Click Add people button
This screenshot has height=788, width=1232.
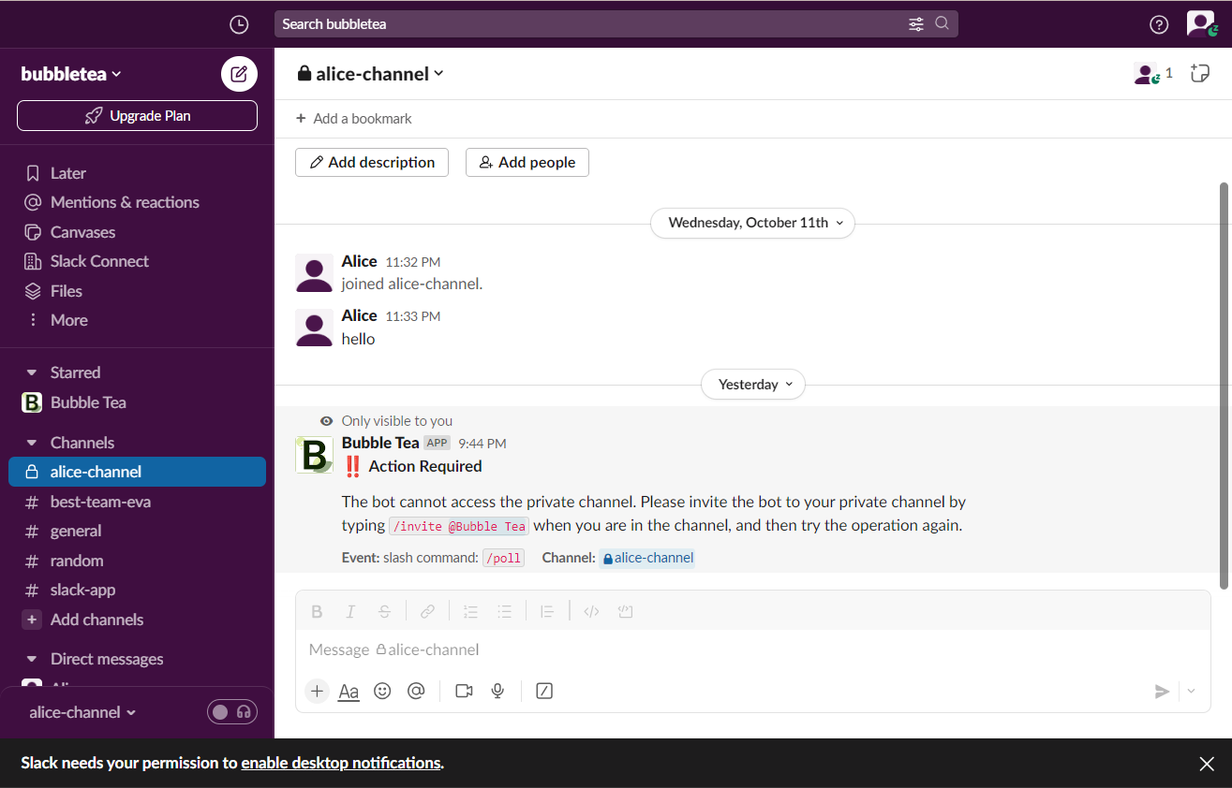pyautogui.click(x=527, y=162)
